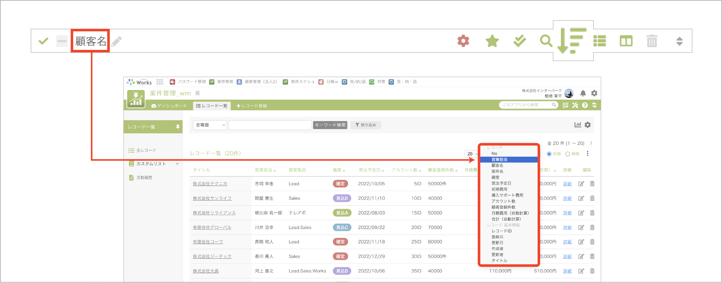Open the 有限会社グローバル record link
This screenshot has height=283, width=722.
pyautogui.click(x=212, y=227)
